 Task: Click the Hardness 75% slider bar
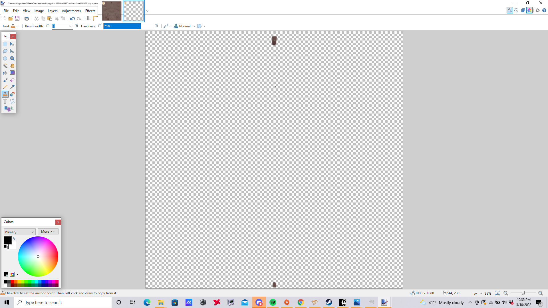[x=128, y=26]
